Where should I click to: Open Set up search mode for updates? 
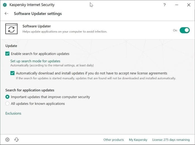(x=35, y=61)
